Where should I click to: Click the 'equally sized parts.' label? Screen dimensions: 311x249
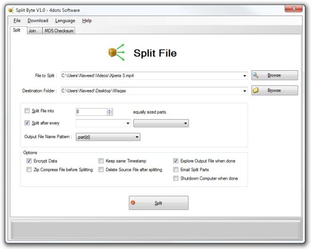pos(150,112)
